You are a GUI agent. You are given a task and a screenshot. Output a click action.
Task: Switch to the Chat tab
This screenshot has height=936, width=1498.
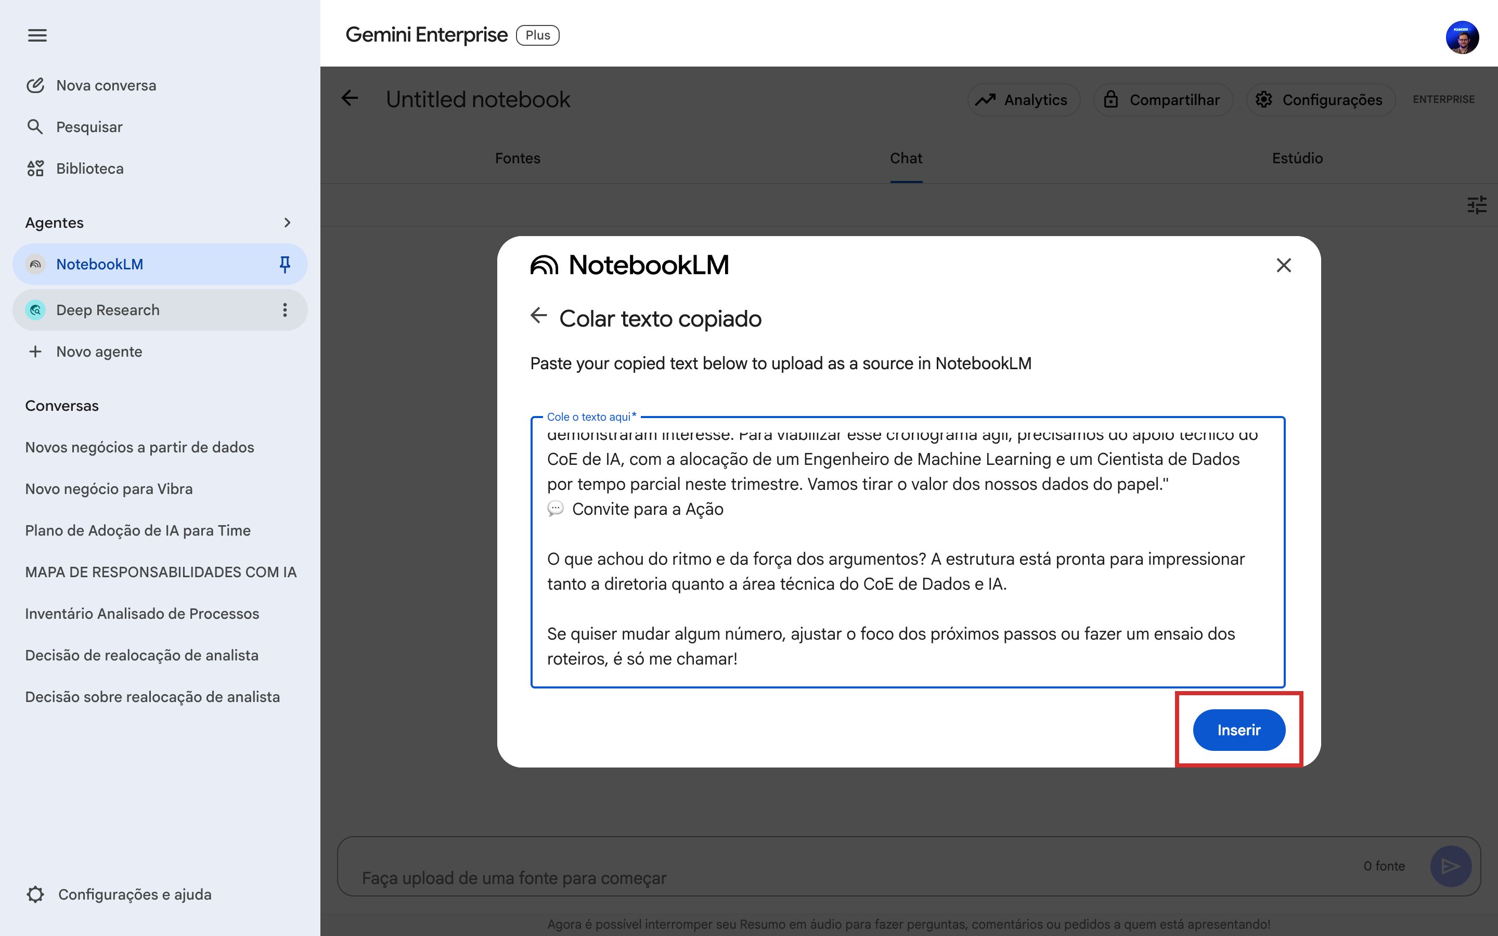point(906,159)
